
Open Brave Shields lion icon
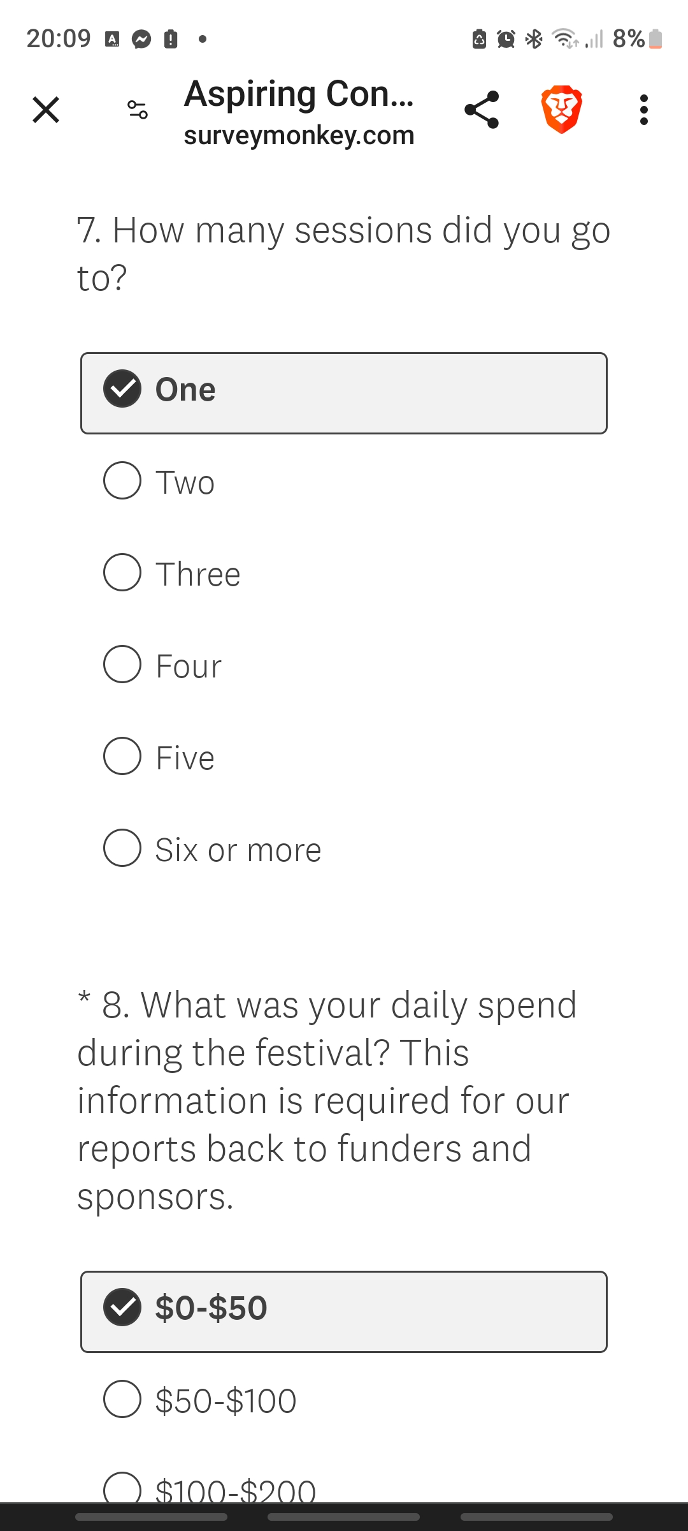[561, 110]
